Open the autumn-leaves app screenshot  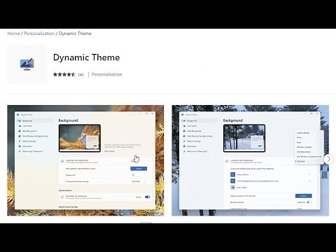coord(85,160)
